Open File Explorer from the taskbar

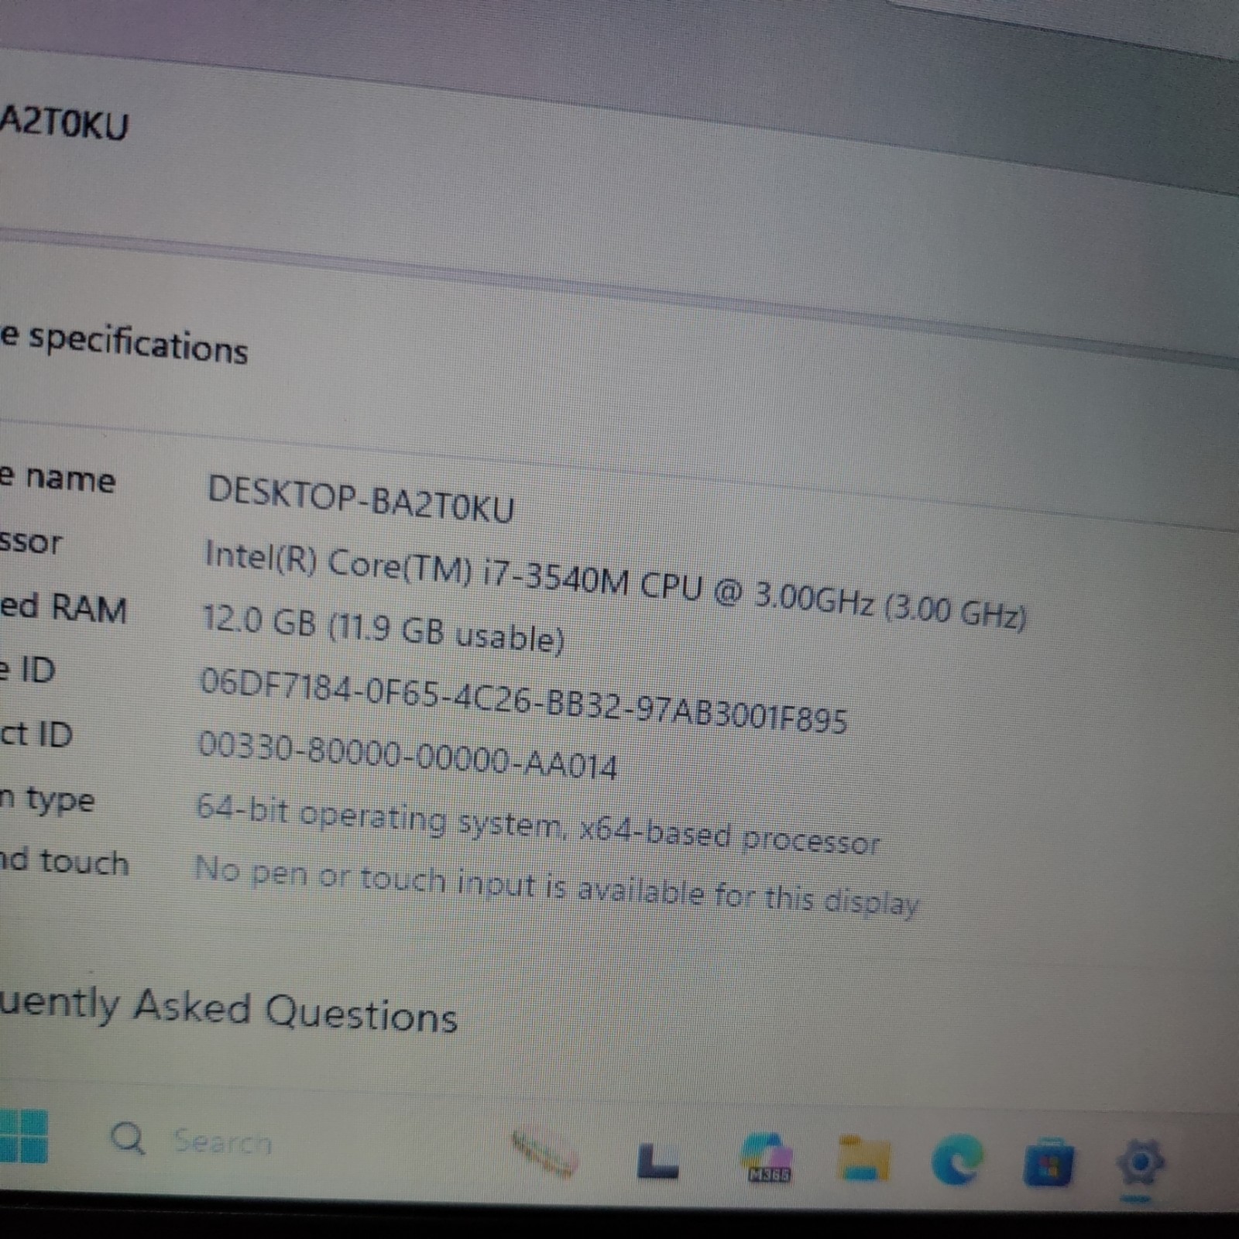pos(863,1158)
